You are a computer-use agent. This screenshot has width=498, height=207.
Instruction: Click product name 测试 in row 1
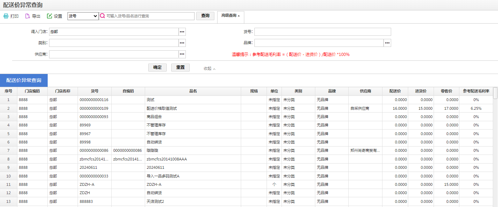point(150,100)
